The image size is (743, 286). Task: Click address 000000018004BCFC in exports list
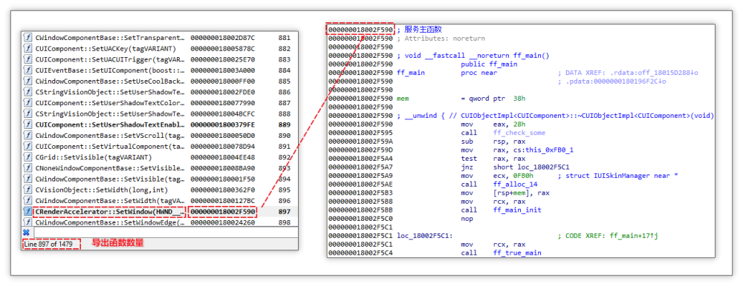click(x=223, y=114)
